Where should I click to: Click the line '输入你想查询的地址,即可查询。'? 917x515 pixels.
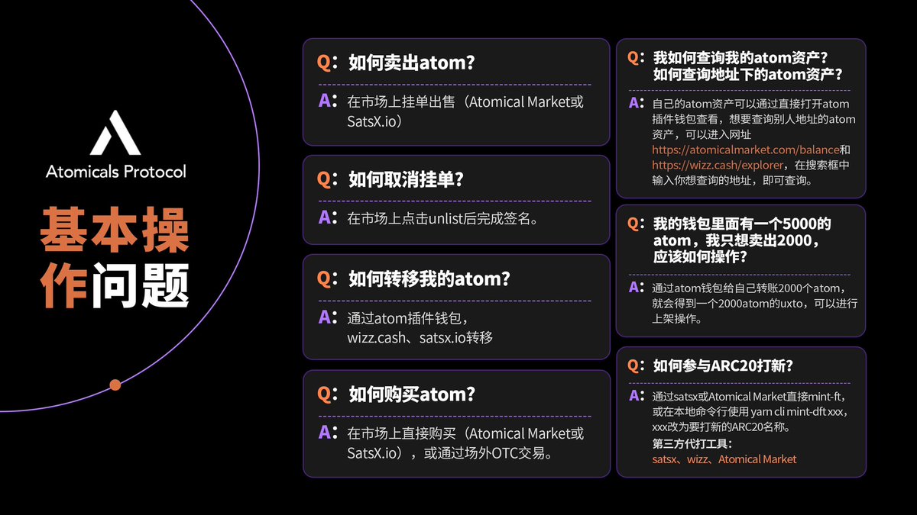click(x=732, y=182)
